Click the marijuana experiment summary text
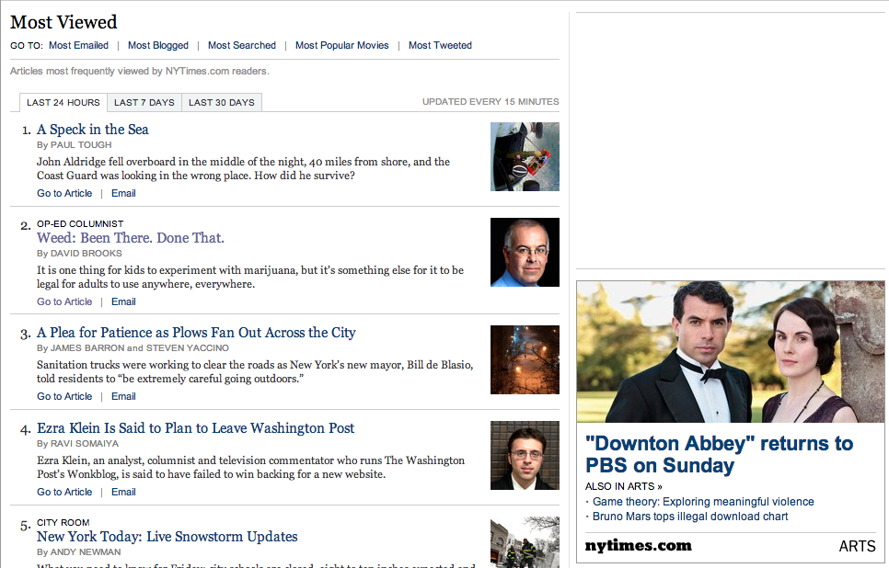This screenshot has height=568, width=889. tap(250, 278)
